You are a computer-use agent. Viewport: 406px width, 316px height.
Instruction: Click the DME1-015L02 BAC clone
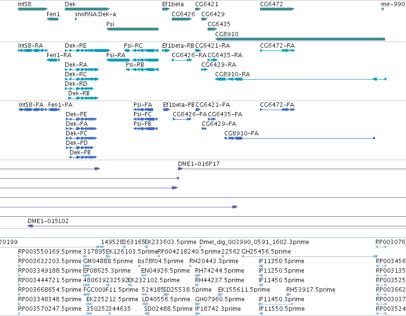[x=217, y=226]
